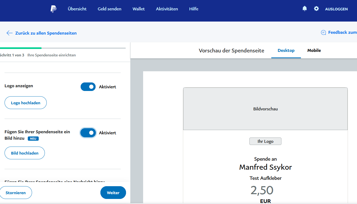
Task: Open settings via the gear icon
Action: coord(316,9)
